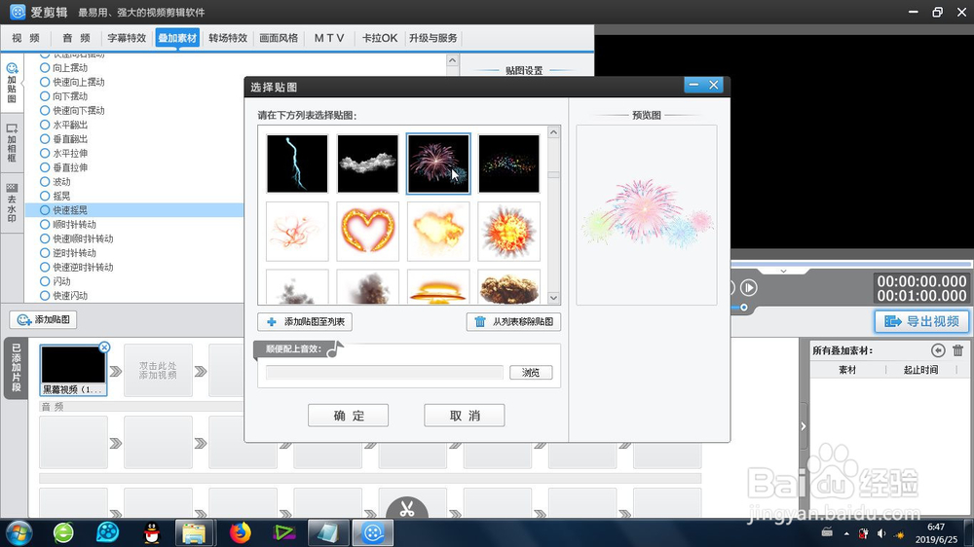Select the 向下摆动 effect radio
The image size is (974, 547).
click(45, 96)
